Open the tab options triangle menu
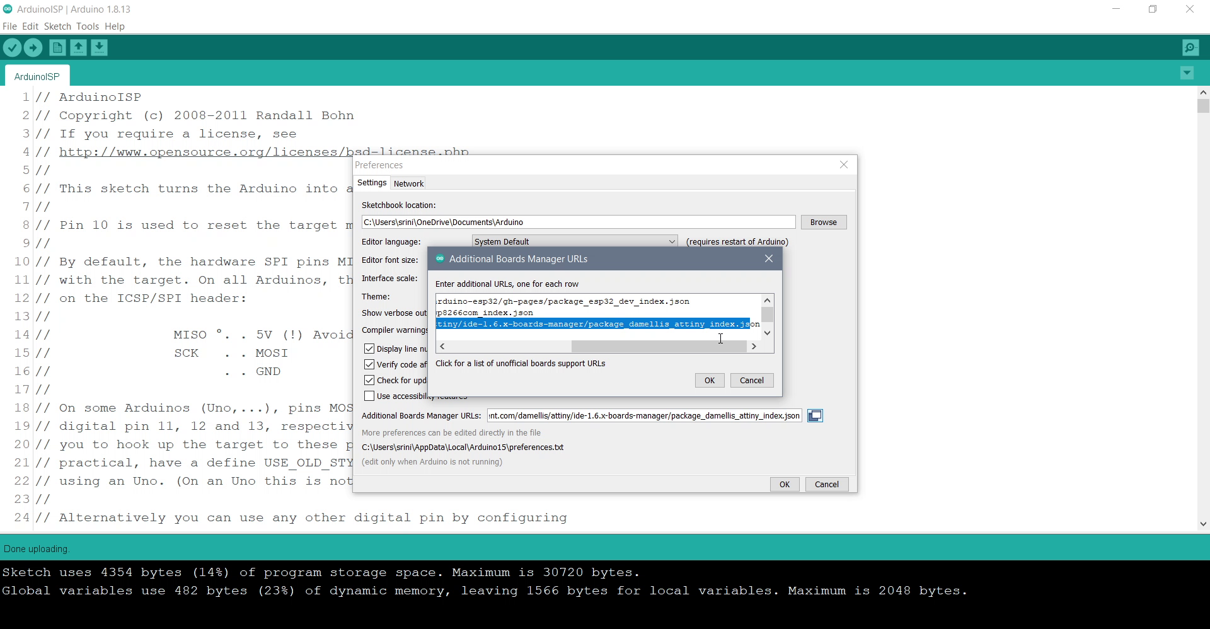This screenshot has width=1210, height=629. point(1187,73)
